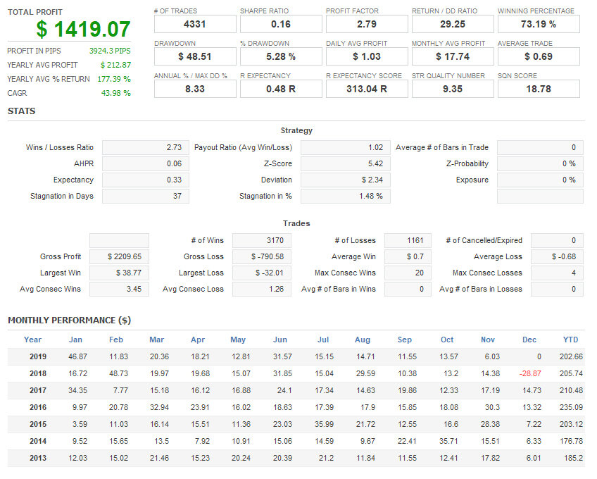Select the red -28.87 December 2018 cell
Image resolution: width=597 pixels, height=479 pixels.
pyautogui.click(x=530, y=373)
